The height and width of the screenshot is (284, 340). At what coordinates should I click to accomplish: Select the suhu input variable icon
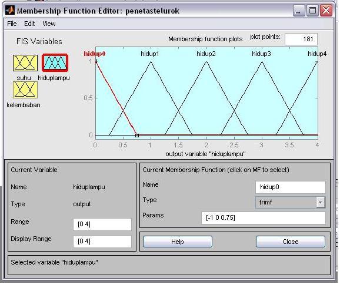[25, 63]
